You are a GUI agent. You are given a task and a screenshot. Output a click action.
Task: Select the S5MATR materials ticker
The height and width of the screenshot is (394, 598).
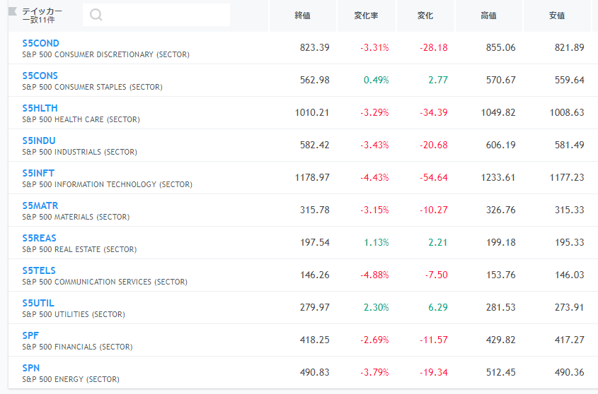(40, 205)
